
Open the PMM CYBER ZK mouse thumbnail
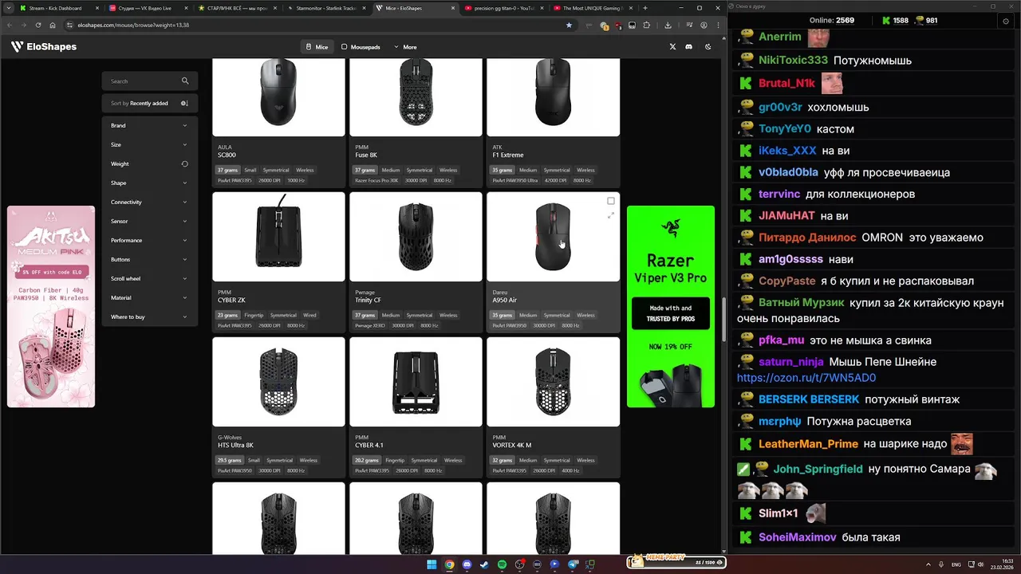(278, 237)
